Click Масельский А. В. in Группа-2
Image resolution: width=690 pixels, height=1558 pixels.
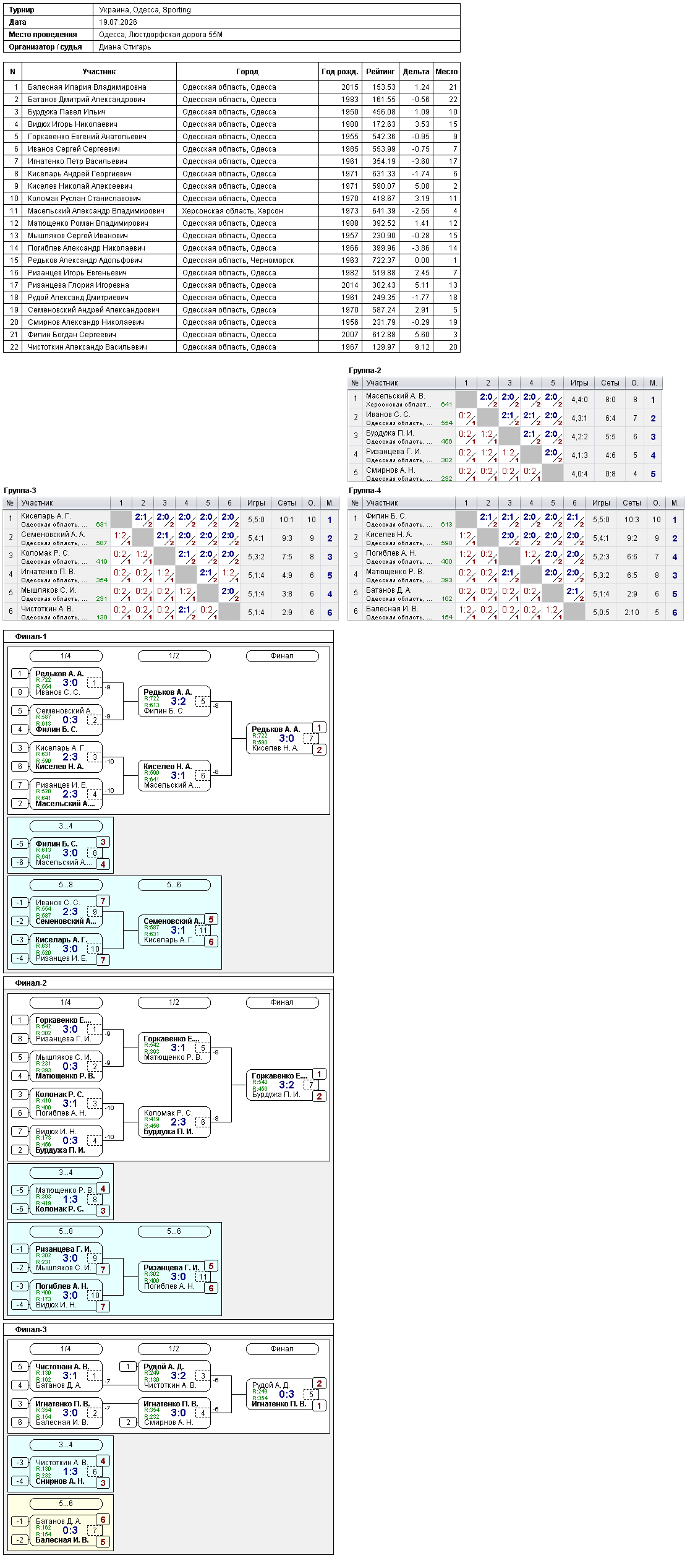click(x=395, y=396)
